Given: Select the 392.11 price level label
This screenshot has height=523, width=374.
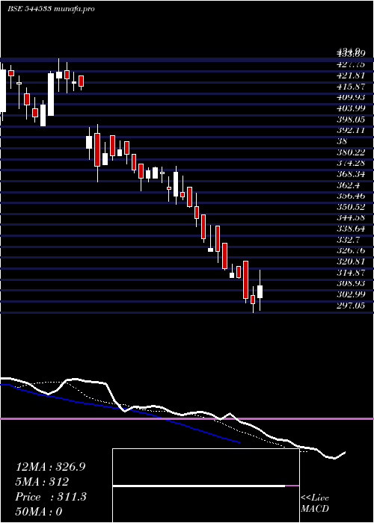Looking at the screenshot, I should (351, 130).
